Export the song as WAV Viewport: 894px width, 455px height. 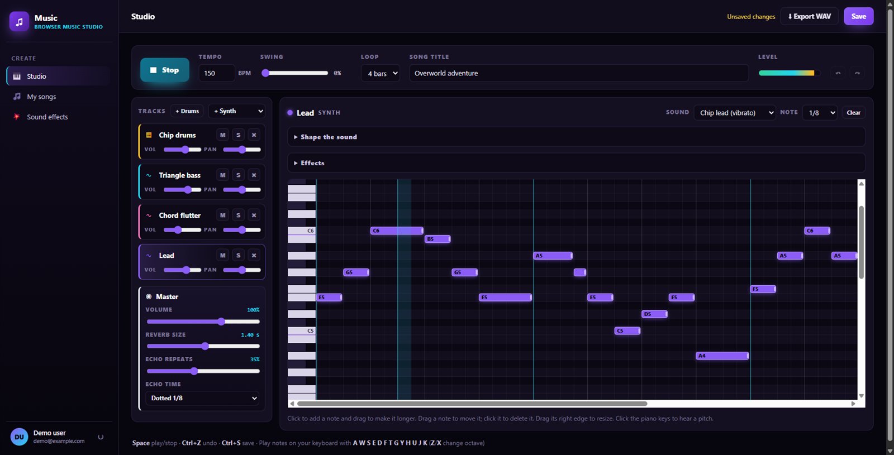[809, 16]
